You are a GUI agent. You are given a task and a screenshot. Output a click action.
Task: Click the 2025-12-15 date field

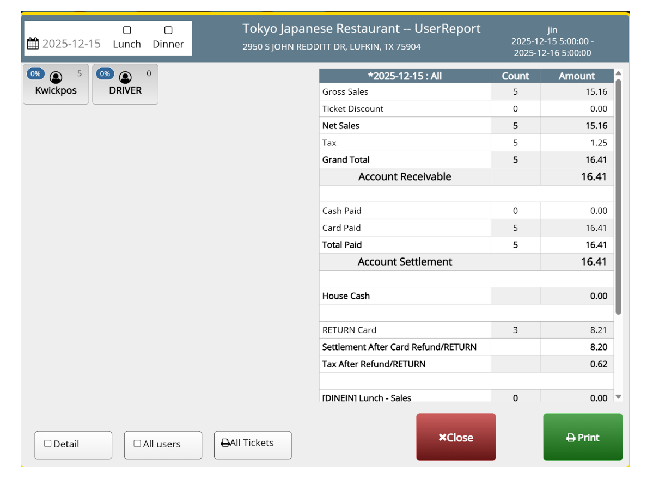pyautogui.click(x=71, y=44)
